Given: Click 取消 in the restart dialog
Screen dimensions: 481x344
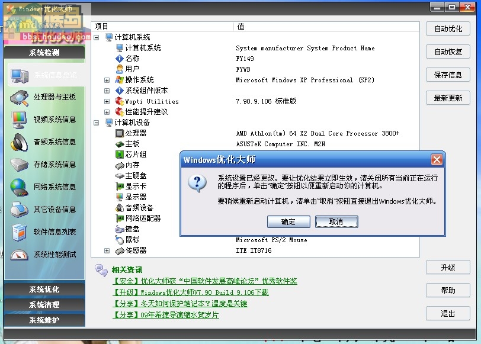Looking at the screenshot, I should coord(336,221).
